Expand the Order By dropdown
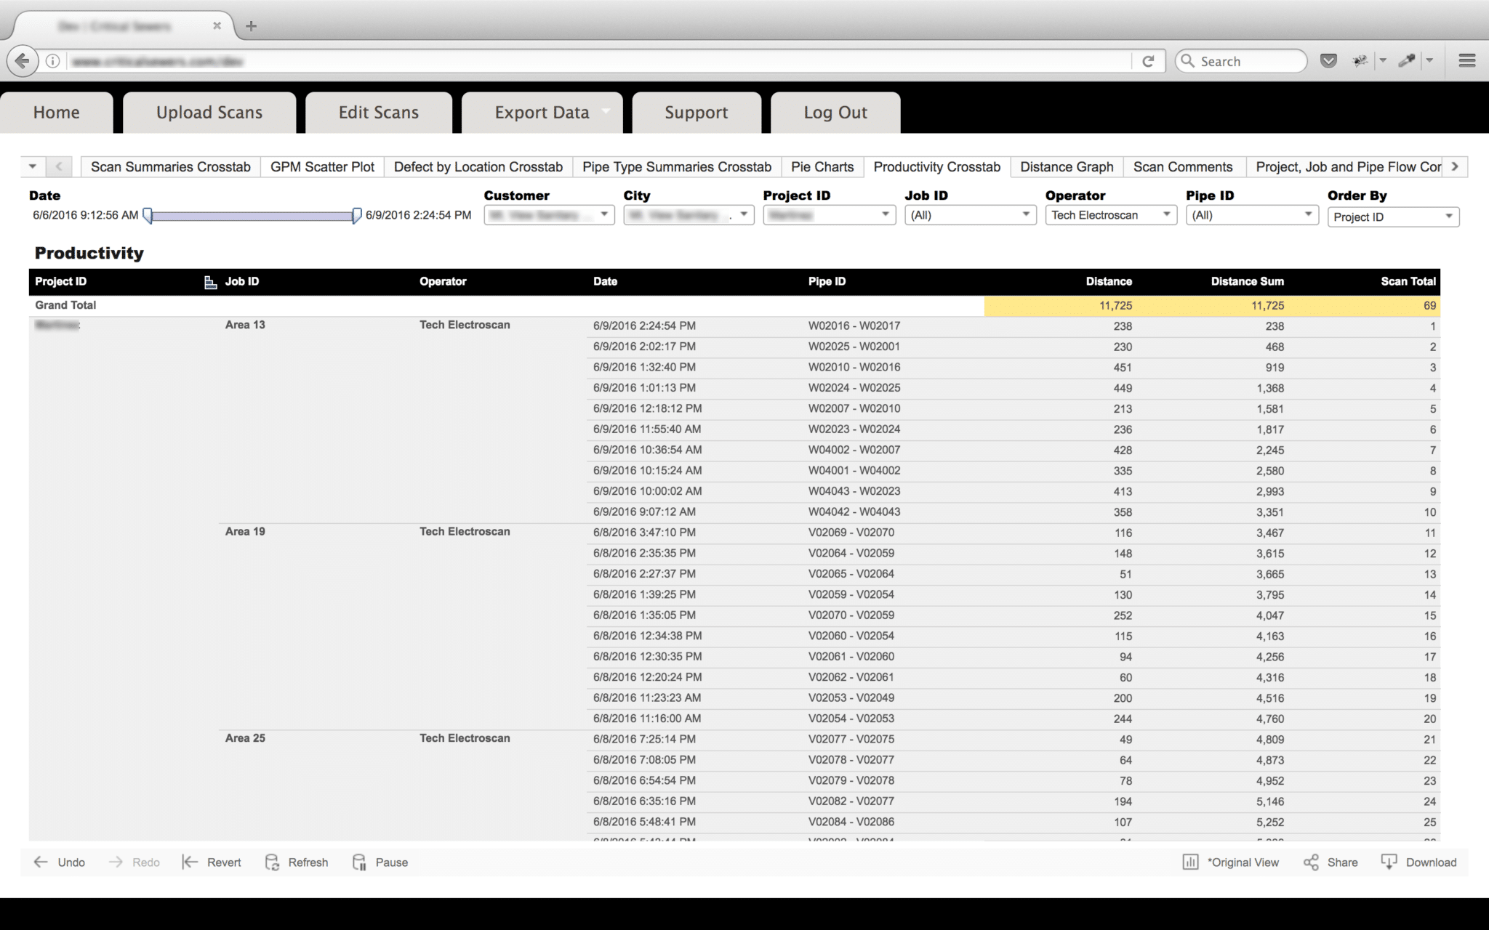Viewport: 1489px width, 930px height. click(1392, 217)
